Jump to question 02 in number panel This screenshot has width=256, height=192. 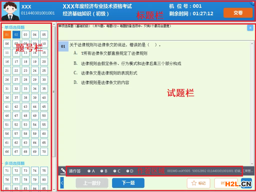tap(16, 34)
